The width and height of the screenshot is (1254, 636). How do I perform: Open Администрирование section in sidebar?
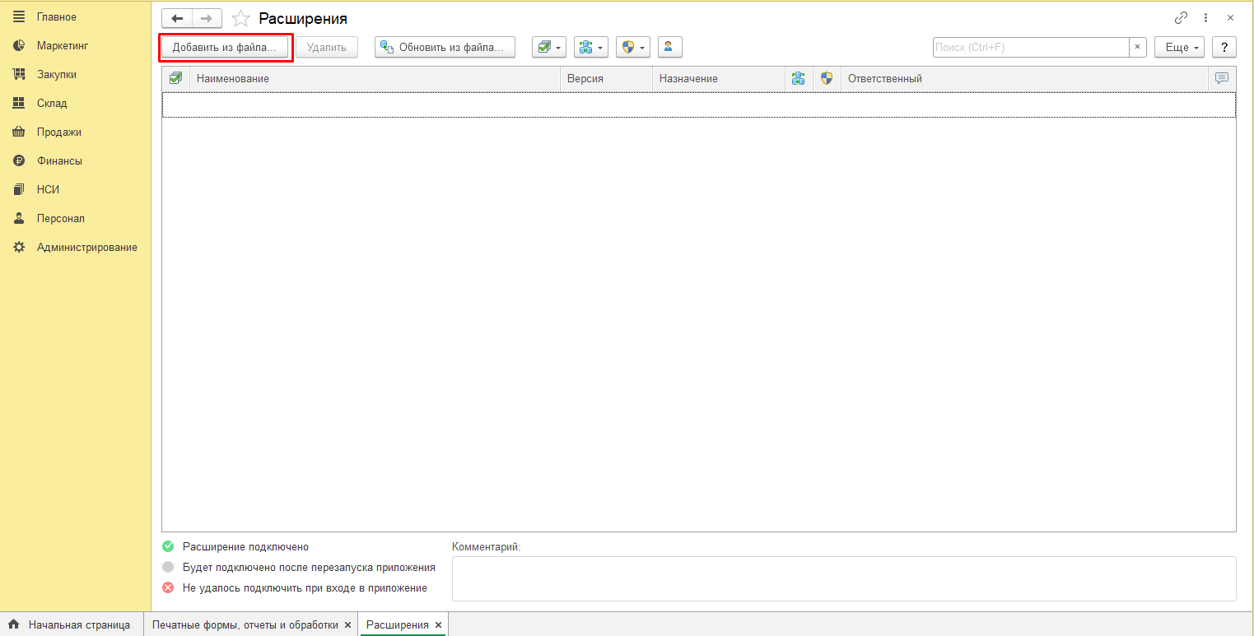86,247
